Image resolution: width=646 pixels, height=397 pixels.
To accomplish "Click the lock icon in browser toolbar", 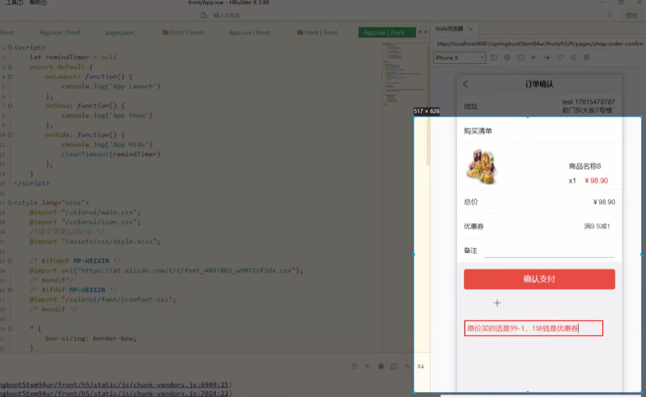I will click(x=573, y=58).
